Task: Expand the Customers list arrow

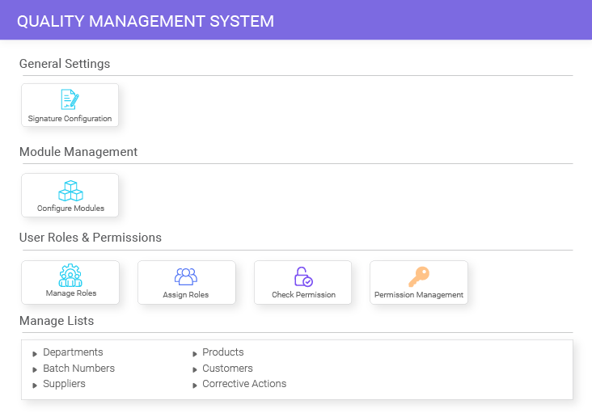Action: pos(195,369)
